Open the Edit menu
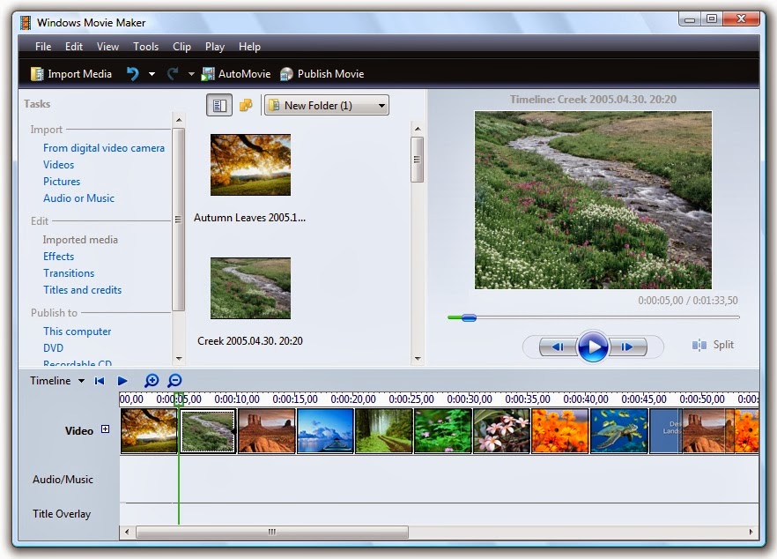The width and height of the screenshot is (777, 559). [x=74, y=47]
